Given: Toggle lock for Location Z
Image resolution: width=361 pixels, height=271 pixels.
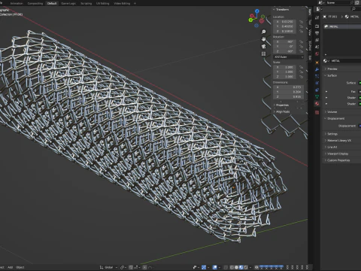Looking at the screenshot, I should coord(301,31).
